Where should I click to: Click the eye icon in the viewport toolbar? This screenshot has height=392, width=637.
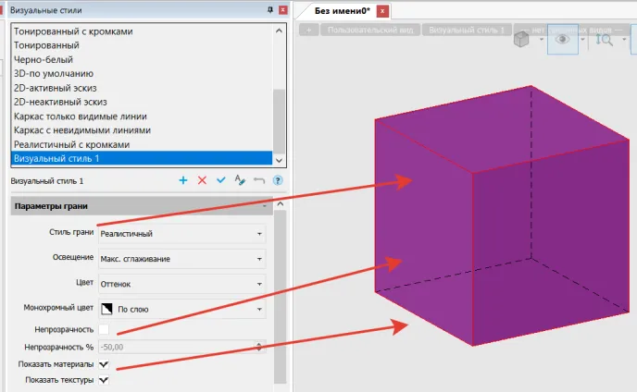tap(561, 39)
